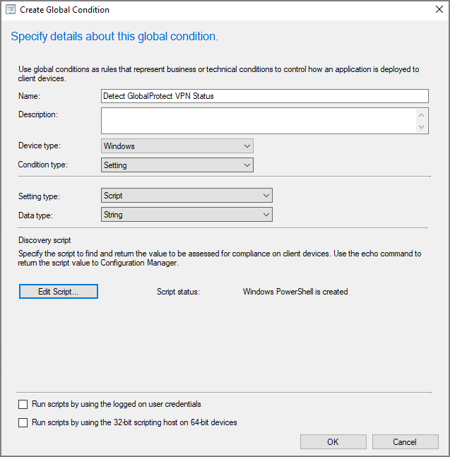Click the Name input field
450x457 pixels.
click(265, 96)
